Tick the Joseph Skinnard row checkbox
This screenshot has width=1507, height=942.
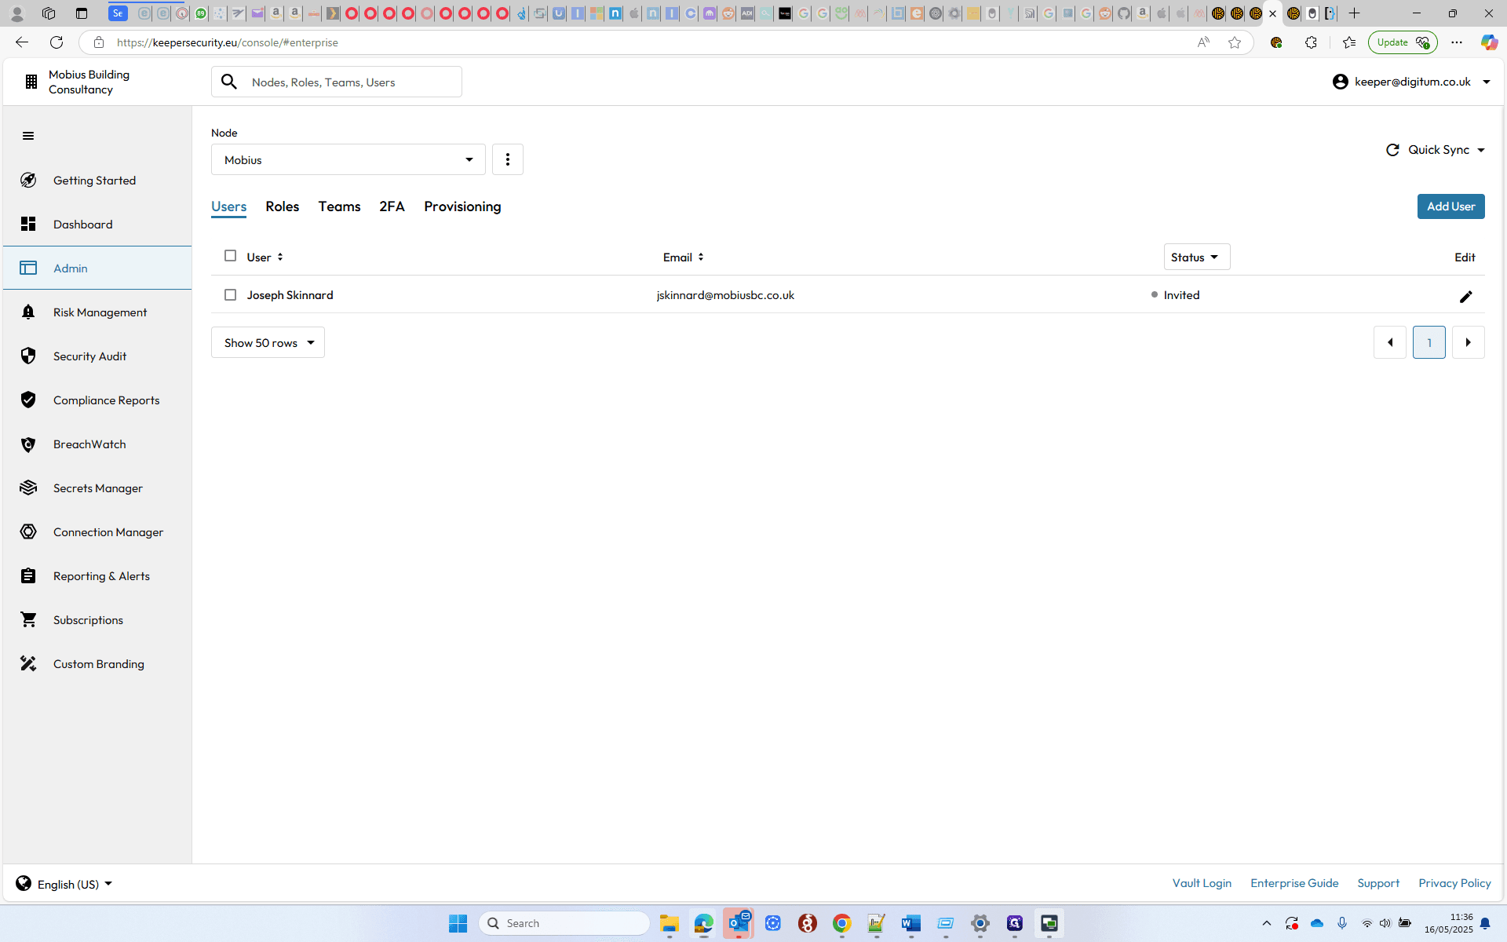230,295
